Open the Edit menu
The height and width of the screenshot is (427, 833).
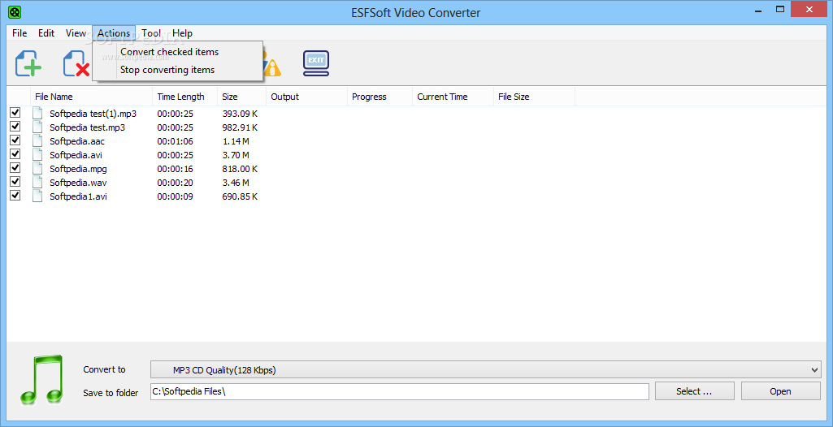(x=46, y=33)
